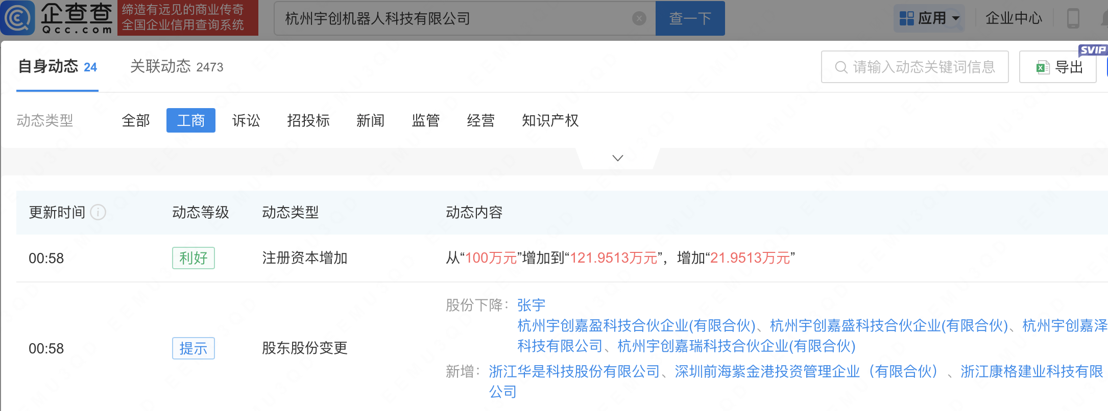Click the mobile phone icon in header
Viewport: 1108px width, 411px height.
point(1073,18)
